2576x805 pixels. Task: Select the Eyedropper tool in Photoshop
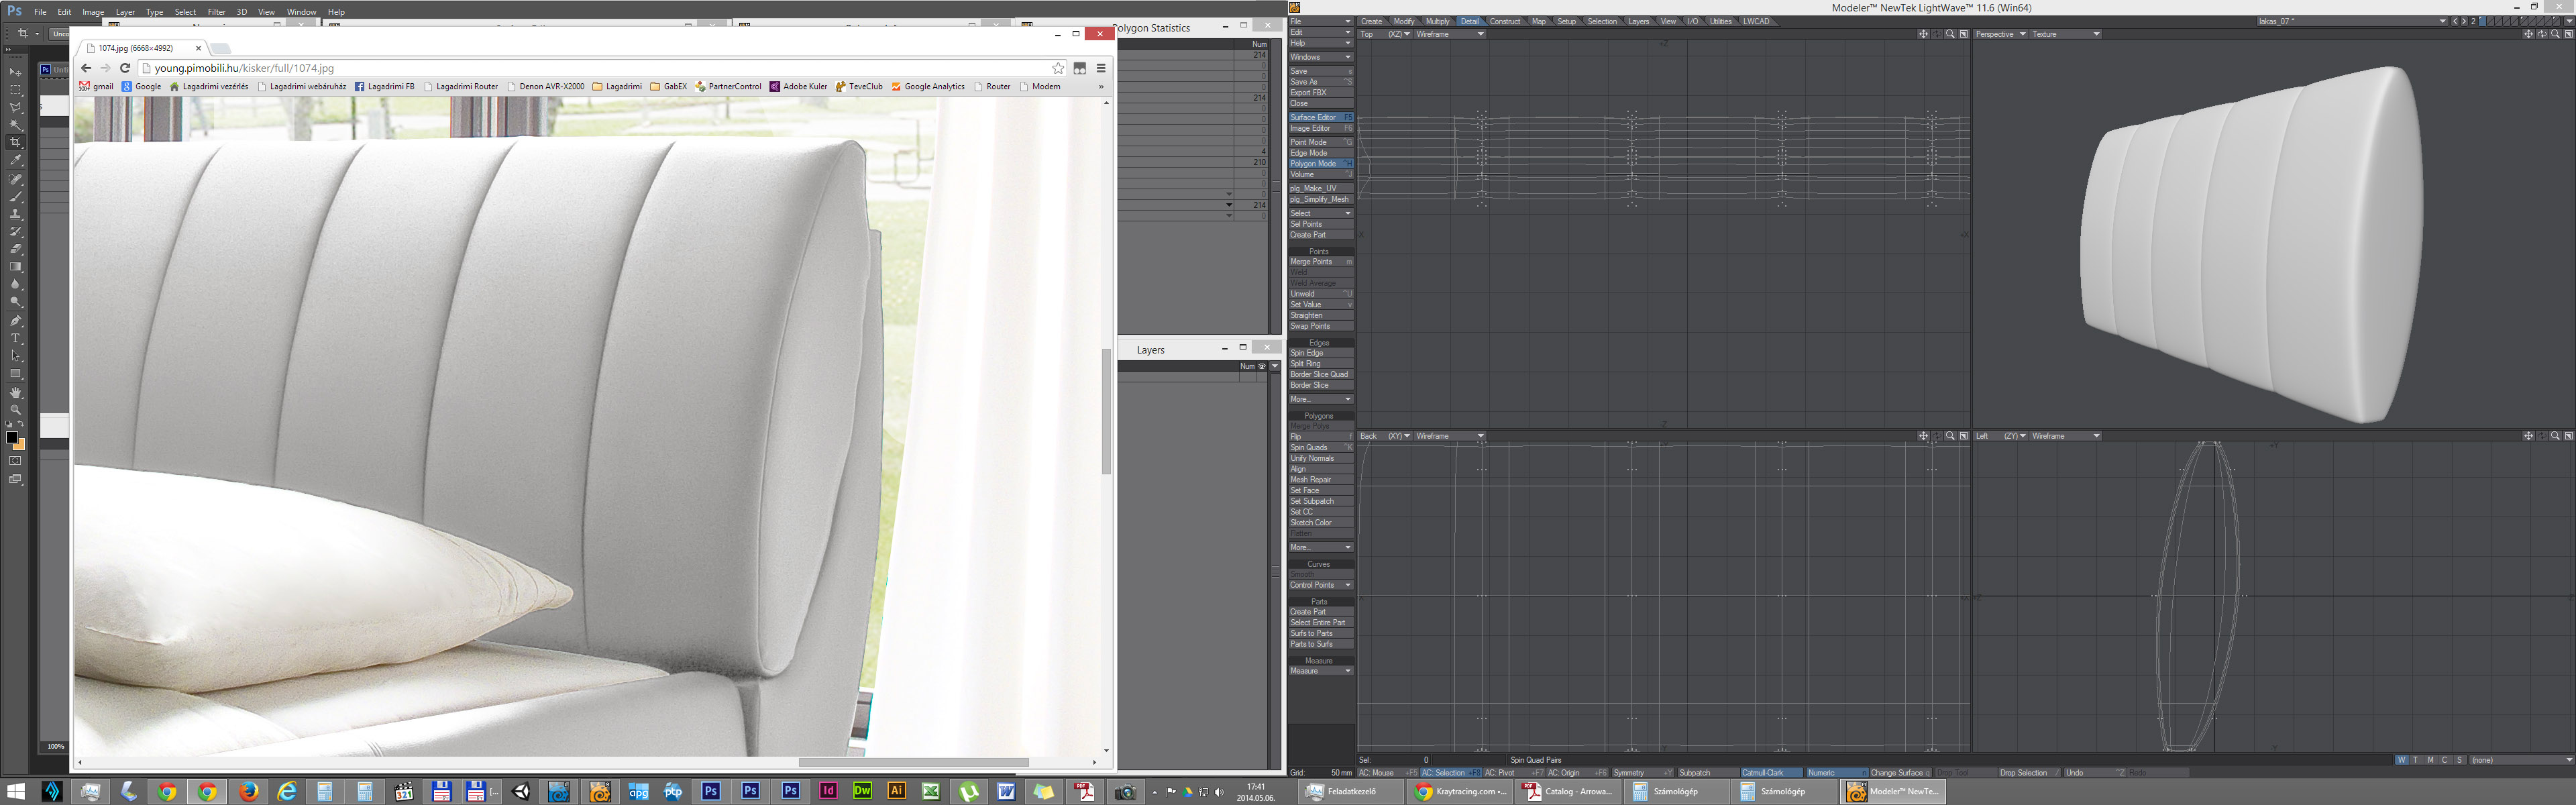[x=15, y=160]
